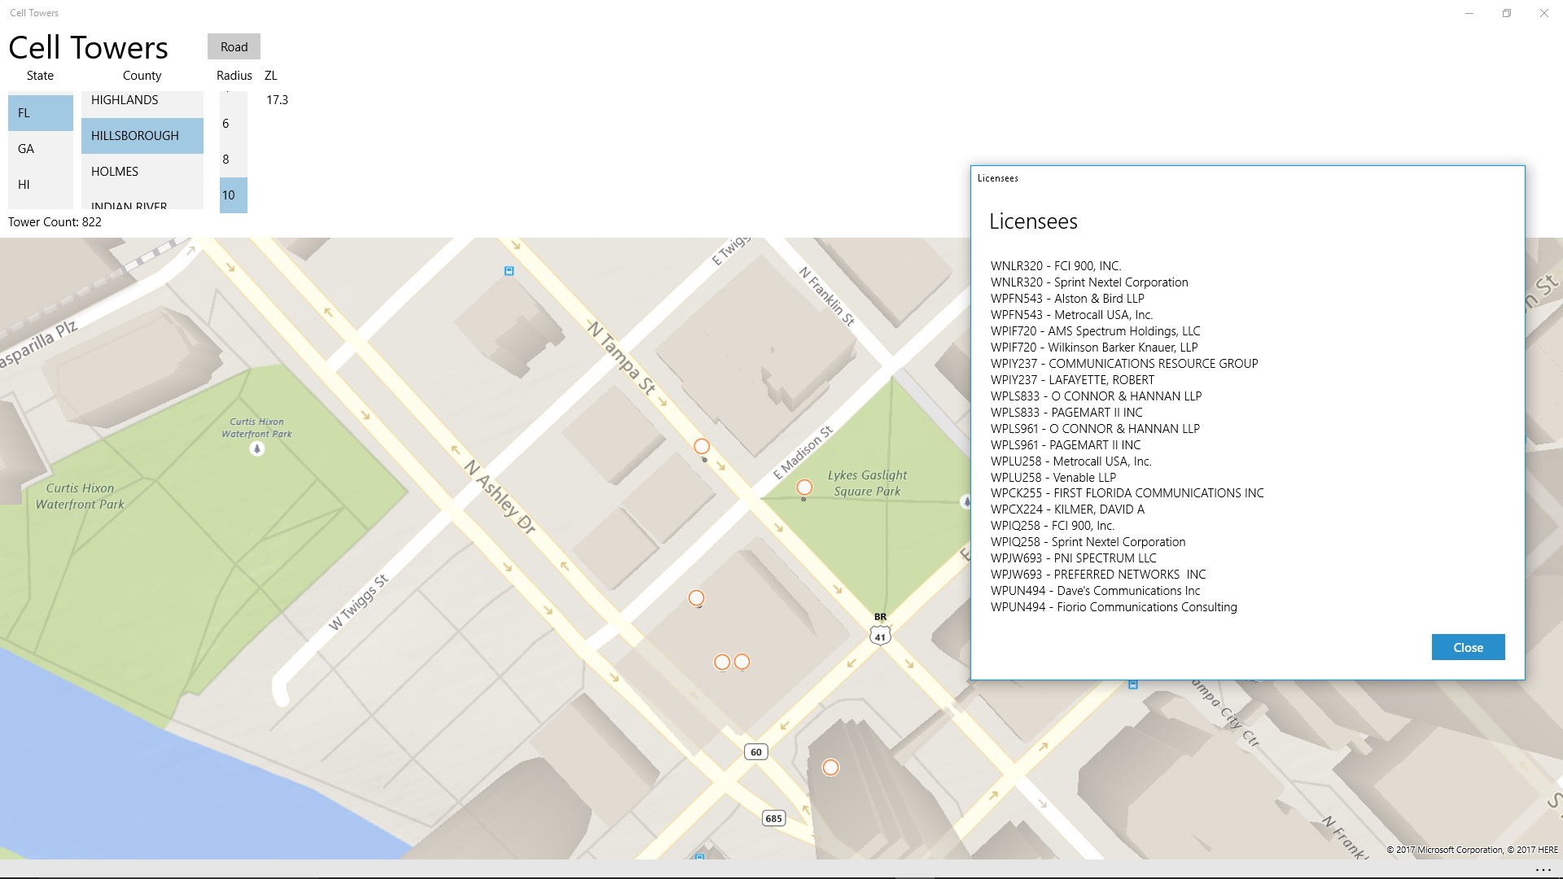Click Route 685 road shield
The image size is (1563, 879).
coord(773,818)
